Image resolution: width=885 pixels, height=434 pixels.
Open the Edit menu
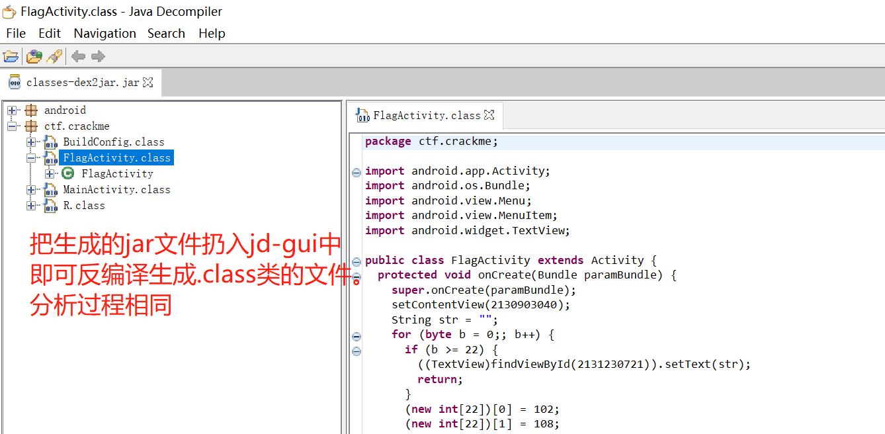50,33
